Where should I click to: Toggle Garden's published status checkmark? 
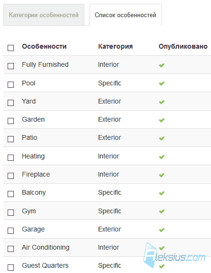[x=161, y=120]
